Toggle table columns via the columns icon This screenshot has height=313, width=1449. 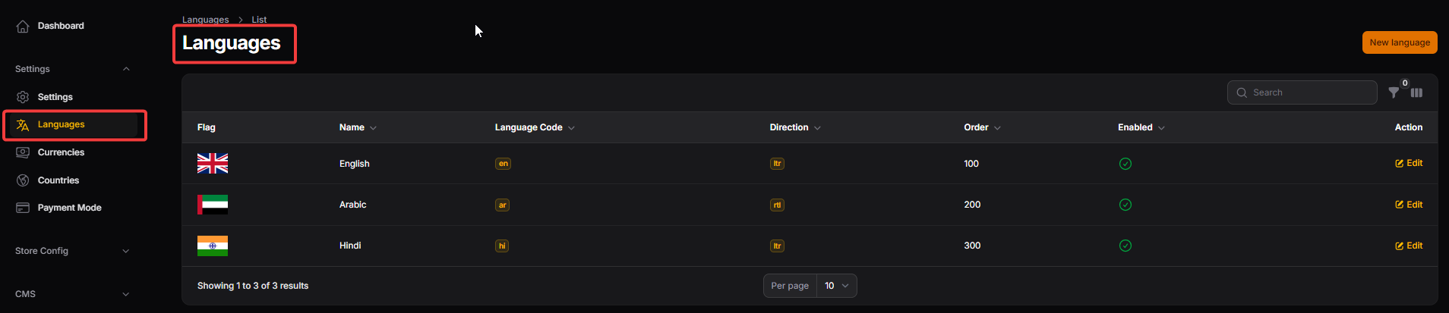click(x=1416, y=92)
